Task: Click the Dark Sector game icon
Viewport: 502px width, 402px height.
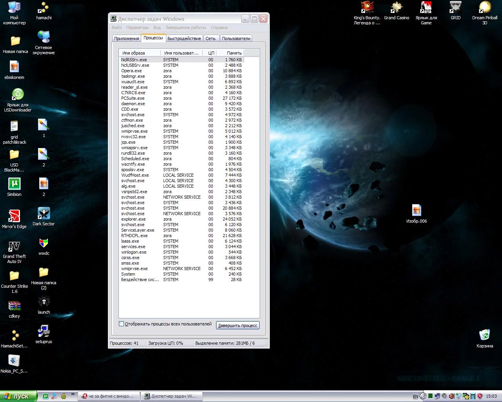Action: [44, 214]
